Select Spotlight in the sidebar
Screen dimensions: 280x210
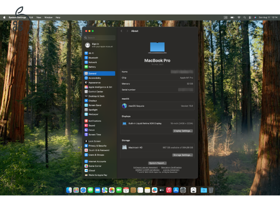click(x=99, y=110)
